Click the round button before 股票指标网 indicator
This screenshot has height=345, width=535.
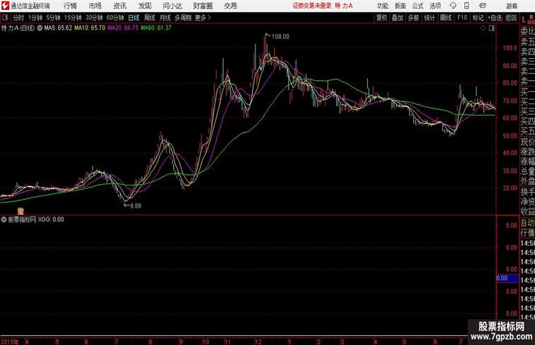(x=4, y=220)
